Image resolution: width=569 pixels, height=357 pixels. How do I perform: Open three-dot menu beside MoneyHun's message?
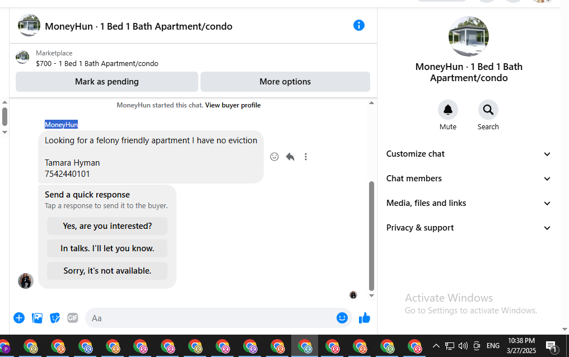[306, 157]
